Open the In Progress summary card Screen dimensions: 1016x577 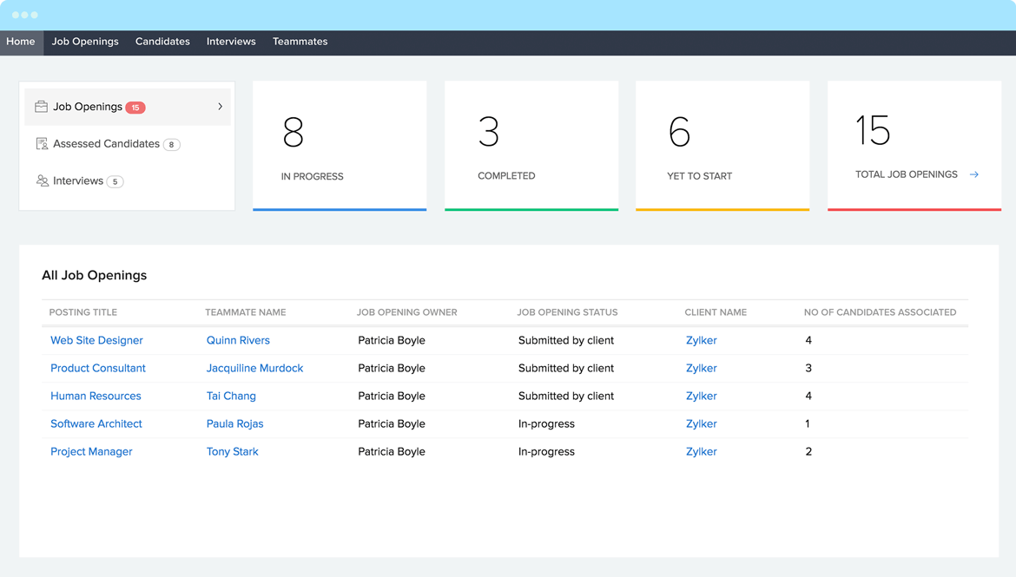[x=340, y=146]
